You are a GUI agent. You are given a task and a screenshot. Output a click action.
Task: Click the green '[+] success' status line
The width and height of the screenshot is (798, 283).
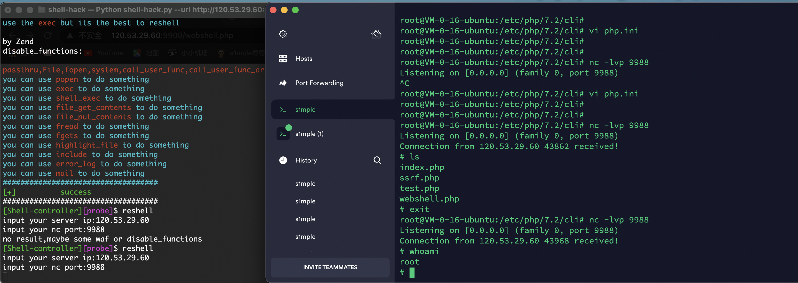click(x=47, y=192)
